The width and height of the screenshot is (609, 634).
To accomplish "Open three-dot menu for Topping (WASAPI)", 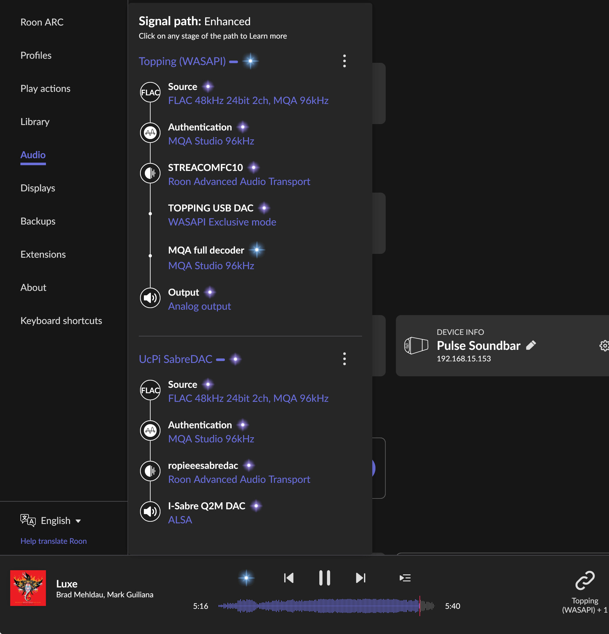I will point(344,61).
